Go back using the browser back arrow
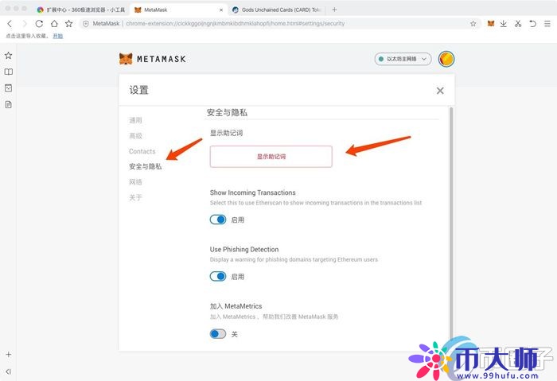The height and width of the screenshot is (381, 557). pos(10,23)
